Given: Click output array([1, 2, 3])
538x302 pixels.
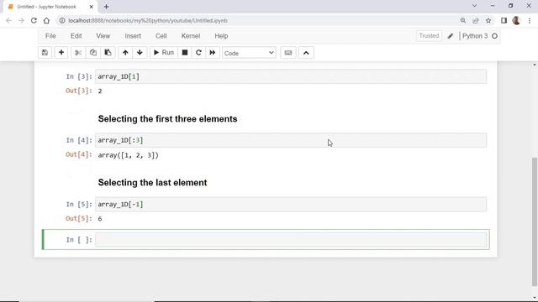Looking at the screenshot, I should [128, 155].
